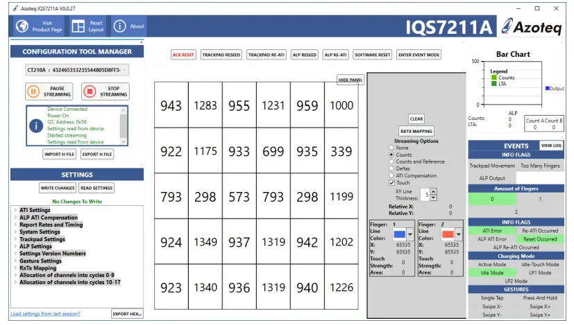Click the ALP RESEED button
This screenshot has height=325, width=574.
(304, 55)
